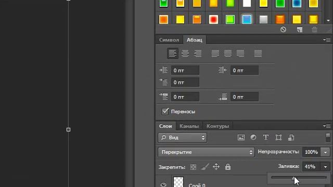Click the square anchor handle on canvas

tap(68, 129)
